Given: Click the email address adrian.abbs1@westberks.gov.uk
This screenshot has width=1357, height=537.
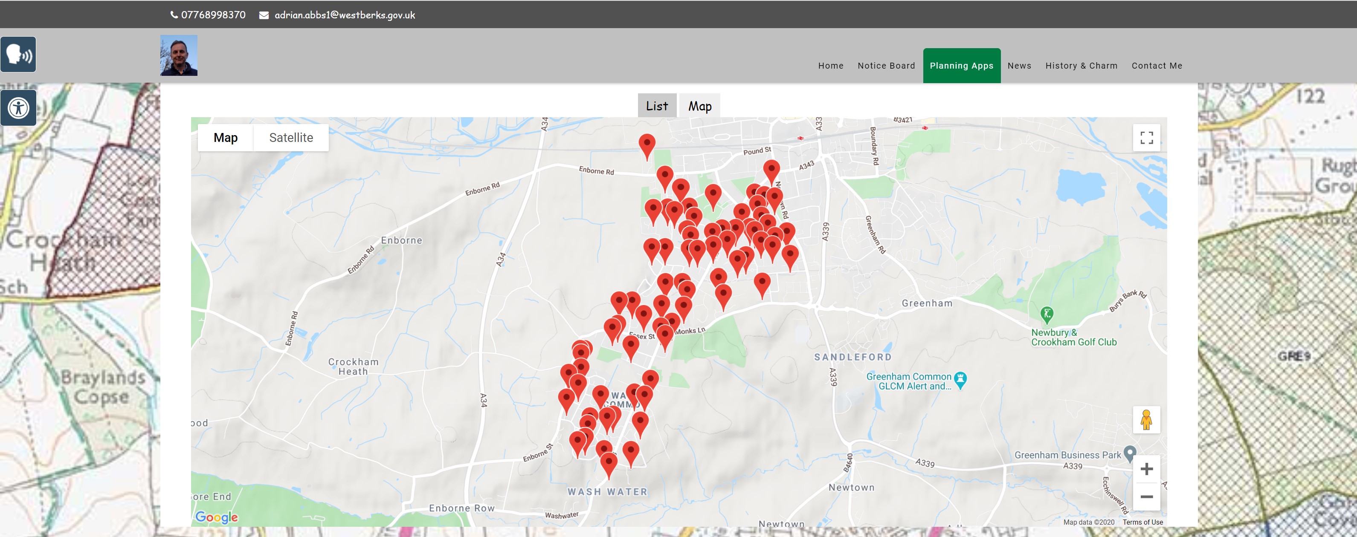Looking at the screenshot, I should coord(345,15).
